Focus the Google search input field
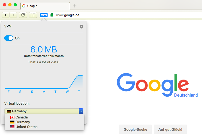Image resolution: width=202 pixels, height=140 pixels. (145, 111)
